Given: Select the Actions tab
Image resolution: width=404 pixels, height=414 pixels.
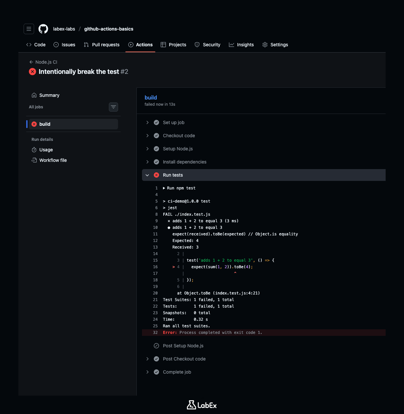Looking at the screenshot, I should 140,45.
